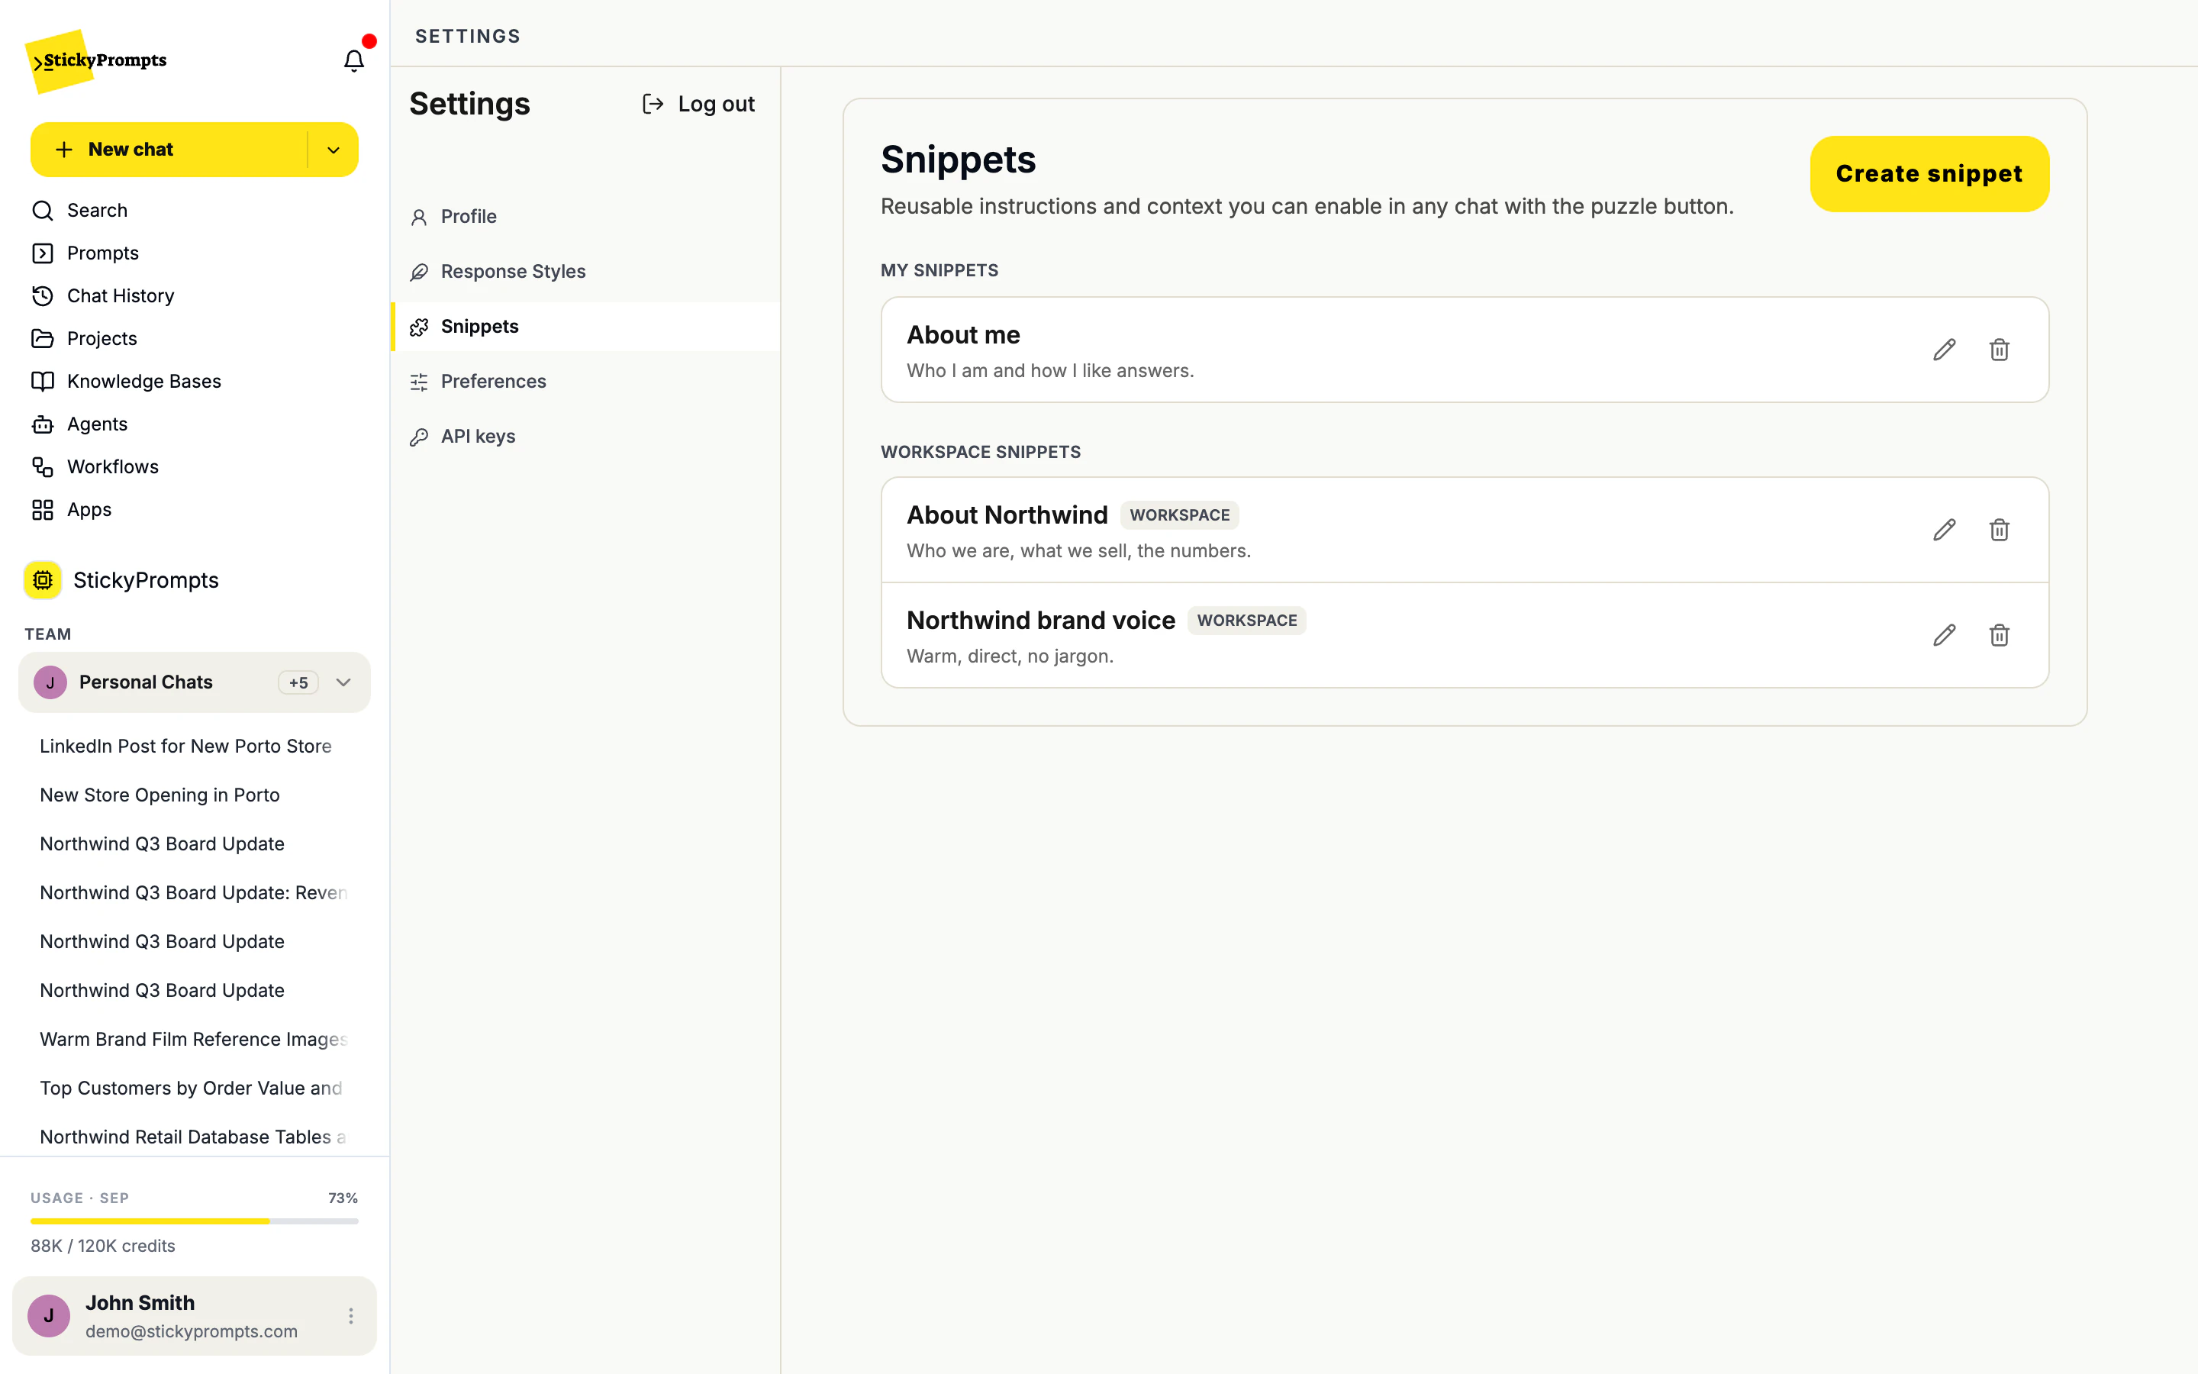
Task: Click the About me snippet title
Action: (962, 335)
